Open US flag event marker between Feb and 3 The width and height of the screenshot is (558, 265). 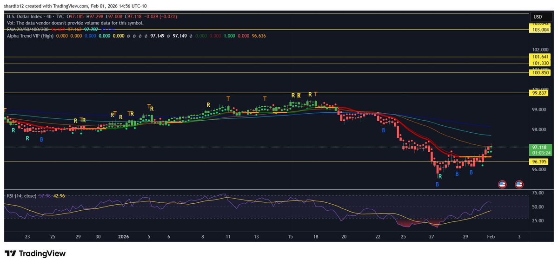pos(502,184)
